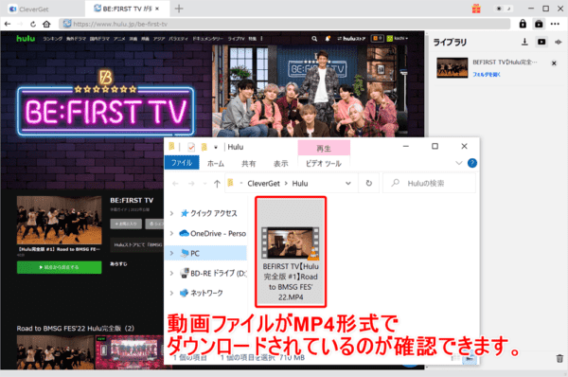
Task: Click CleverGet in the breadcrumb path
Action: click(x=263, y=184)
